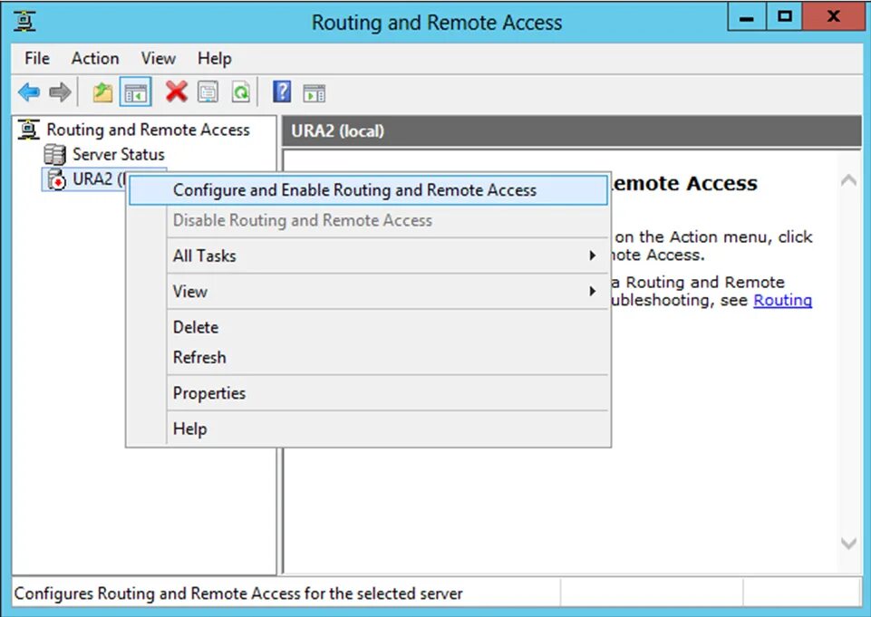Click the root Routing and Remote Access tree icon
Screen dimensions: 871x617
[x=28, y=130]
